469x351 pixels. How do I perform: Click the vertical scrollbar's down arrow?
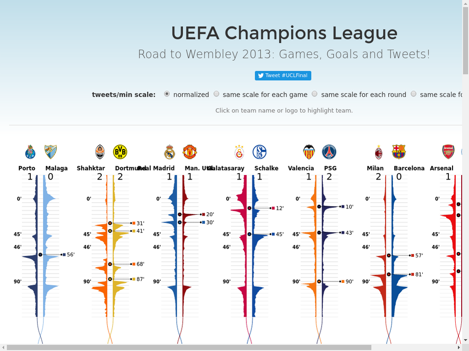click(x=465, y=340)
